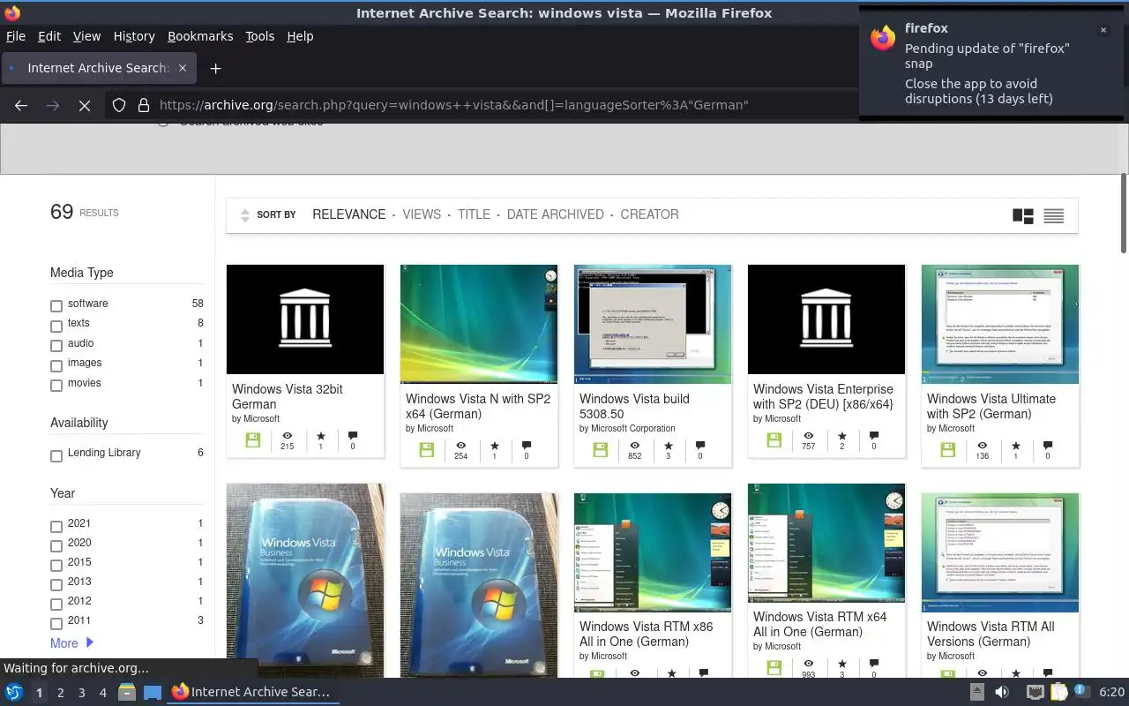The height and width of the screenshot is (706, 1129).
Task: Go back to the previous page
Action: point(21,105)
